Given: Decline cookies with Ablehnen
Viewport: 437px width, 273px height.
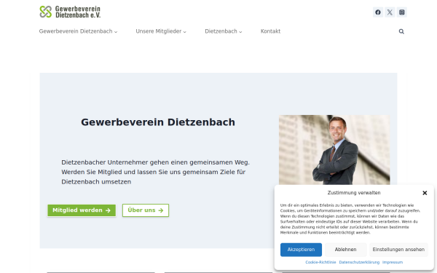Looking at the screenshot, I should point(345,250).
